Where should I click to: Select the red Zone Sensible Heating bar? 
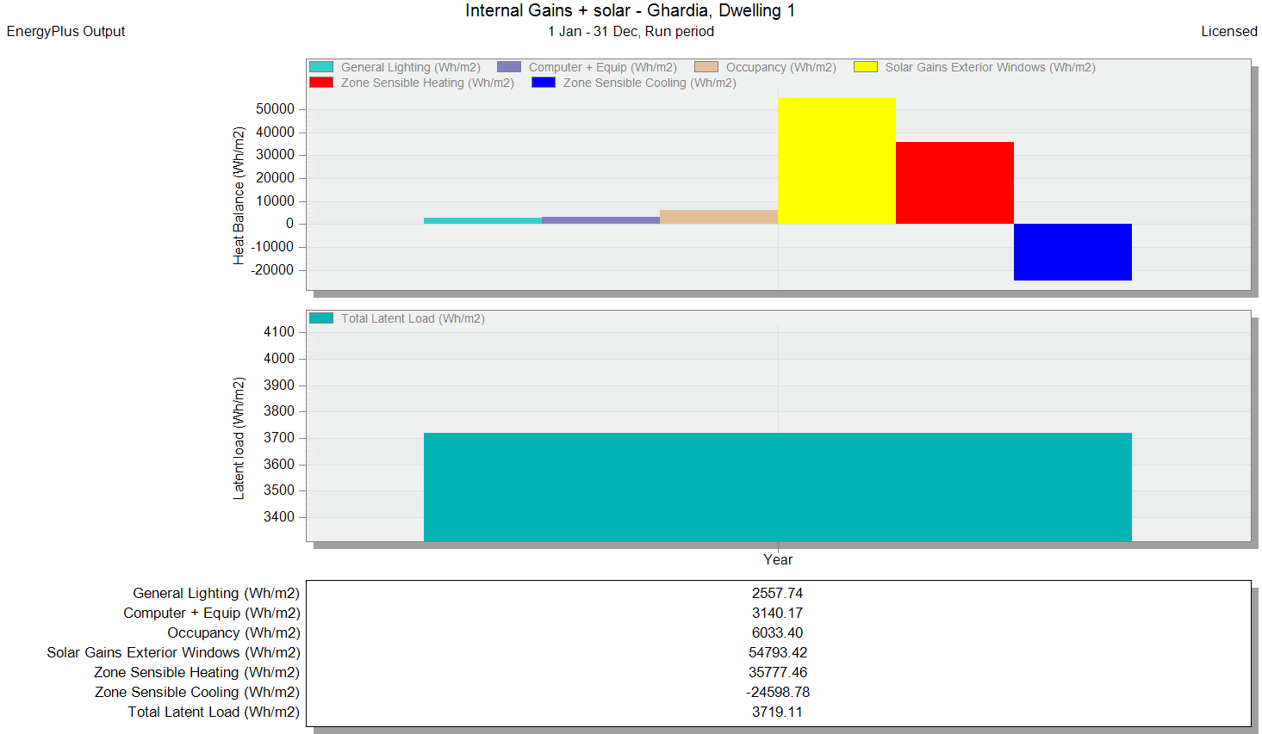(955, 183)
